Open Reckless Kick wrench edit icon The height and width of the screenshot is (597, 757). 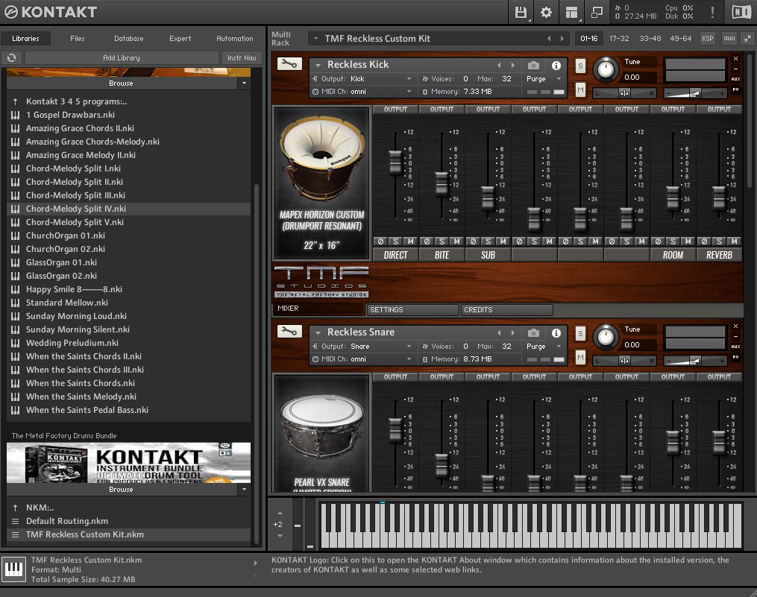pyautogui.click(x=289, y=63)
